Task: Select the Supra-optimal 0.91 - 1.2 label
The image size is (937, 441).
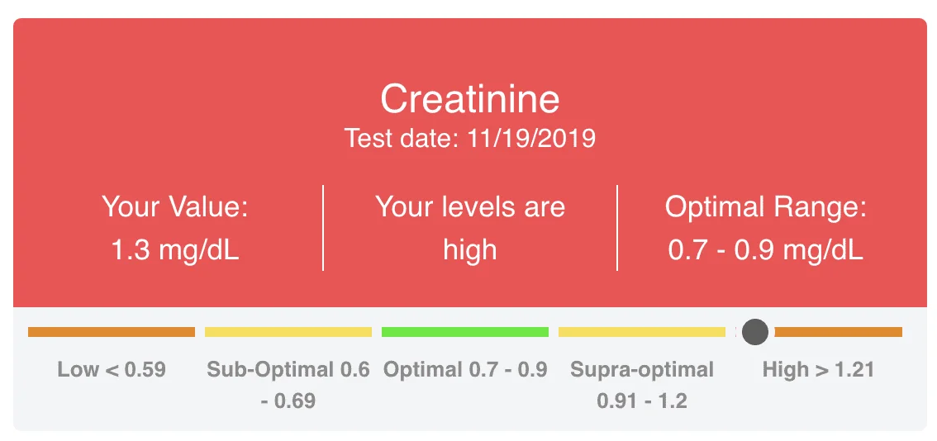Action: tap(642, 385)
